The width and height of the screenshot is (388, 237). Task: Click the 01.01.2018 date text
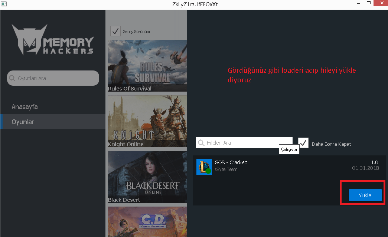pos(365,168)
